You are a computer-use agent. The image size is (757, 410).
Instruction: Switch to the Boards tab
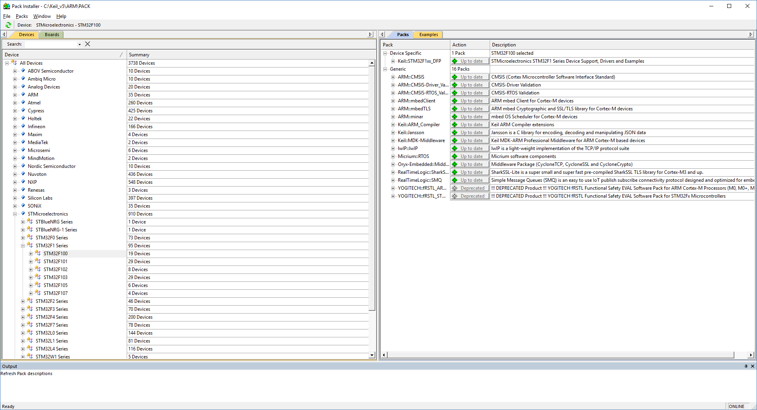[x=52, y=35]
